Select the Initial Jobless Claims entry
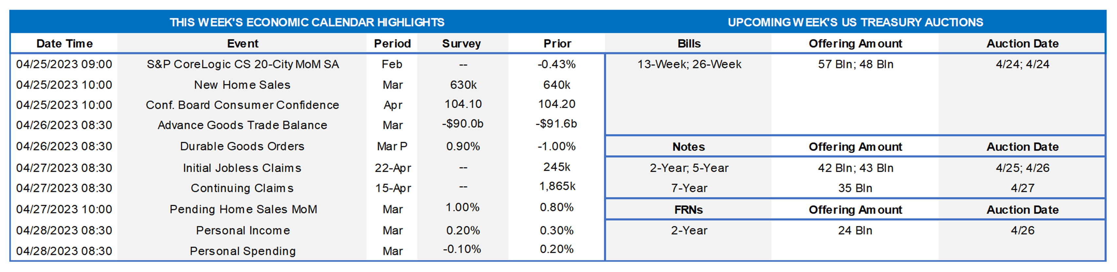 tap(242, 168)
